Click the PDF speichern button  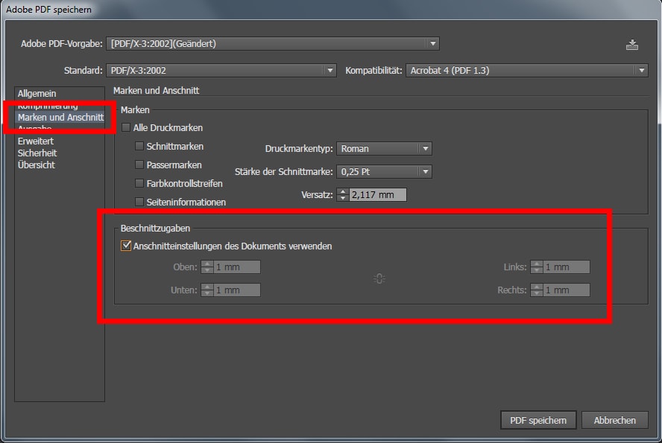(x=538, y=420)
